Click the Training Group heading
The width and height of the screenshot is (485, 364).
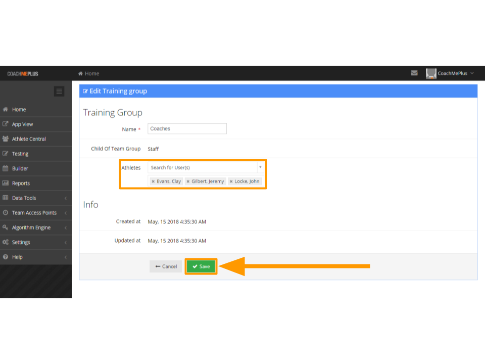pos(113,113)
